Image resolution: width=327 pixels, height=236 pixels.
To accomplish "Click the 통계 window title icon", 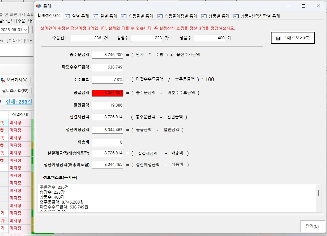I will [x=39, y=6].
